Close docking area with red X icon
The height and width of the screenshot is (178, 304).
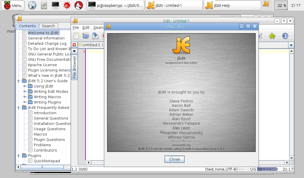(74, 45)
